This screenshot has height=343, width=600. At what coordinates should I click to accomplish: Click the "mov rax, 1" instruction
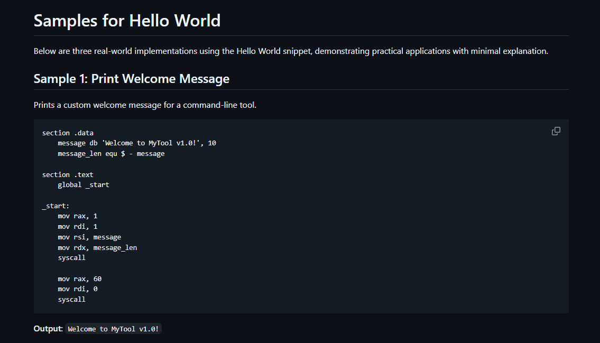pyautogui.click(x=78, y=217)
